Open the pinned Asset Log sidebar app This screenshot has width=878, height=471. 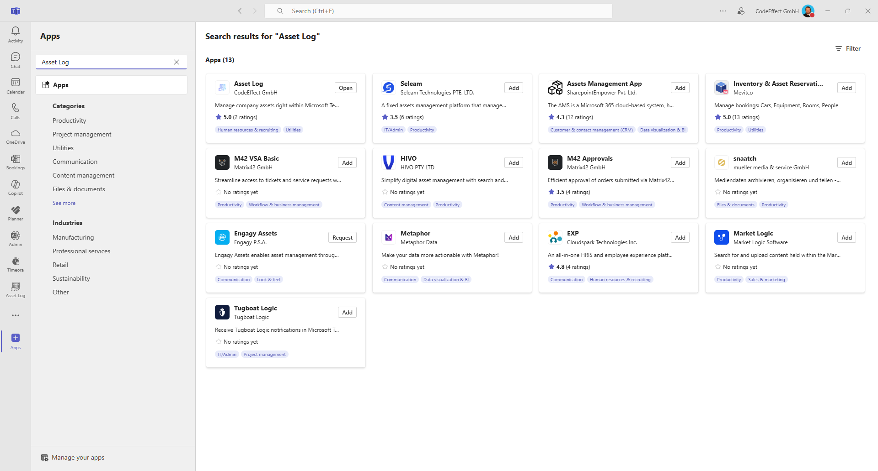point(16,290)
